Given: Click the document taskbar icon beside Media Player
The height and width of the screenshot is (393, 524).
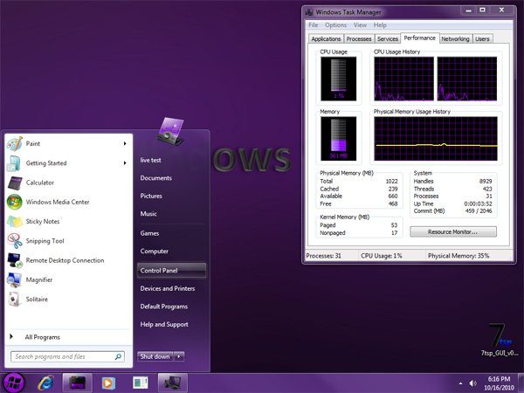Looking at the screenshot, I should (140, 383).
